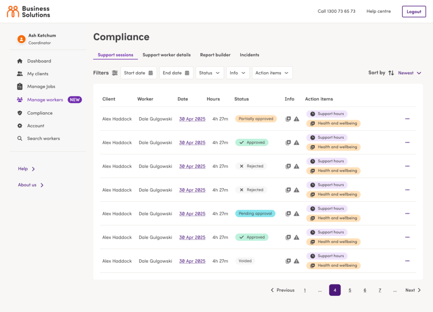Viewport: 433px width, 312px height.
Task: Open the Status filter dropdown
Action: click(210, 73)
